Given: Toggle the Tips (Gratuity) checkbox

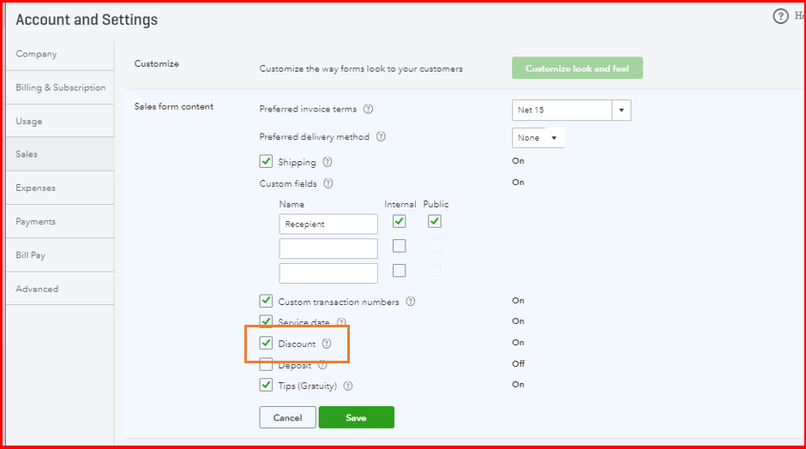Looking at the screenshot, I should 266,385.
